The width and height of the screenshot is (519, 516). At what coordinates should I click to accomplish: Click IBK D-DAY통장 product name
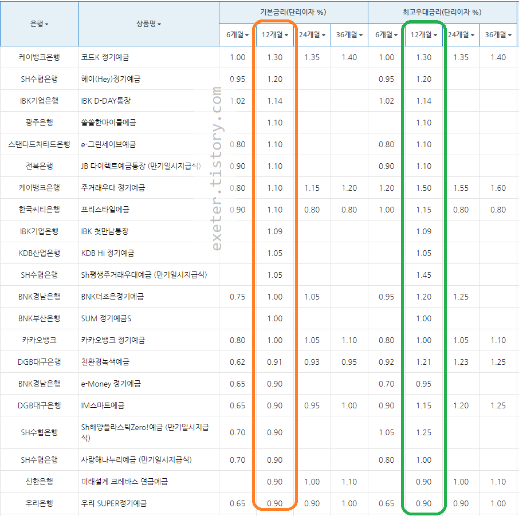(x=105, y=101)
